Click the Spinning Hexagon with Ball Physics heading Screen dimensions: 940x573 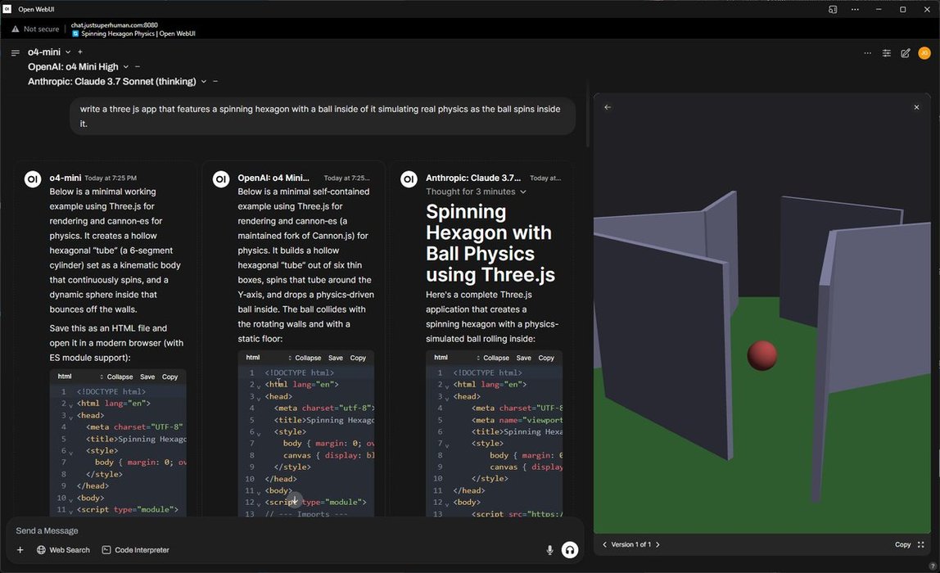tap(490, 243)
